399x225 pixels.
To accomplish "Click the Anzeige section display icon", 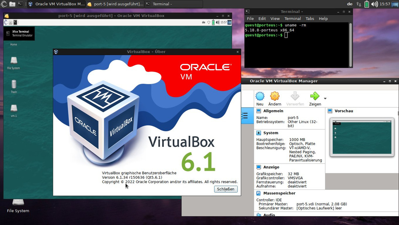I will [258, 167].
